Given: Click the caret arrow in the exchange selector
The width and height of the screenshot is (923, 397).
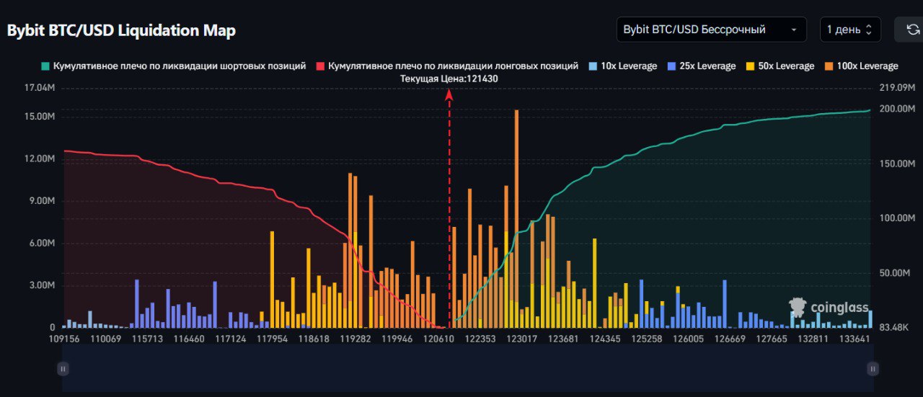Looking at the screenshot, I should (x=794, y=30).
